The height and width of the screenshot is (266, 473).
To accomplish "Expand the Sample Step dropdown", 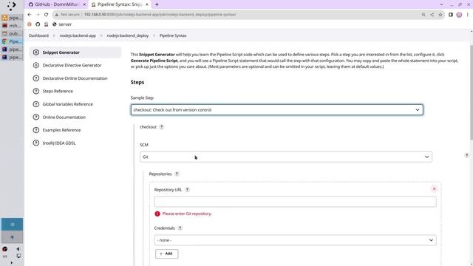I will [277, 110].
